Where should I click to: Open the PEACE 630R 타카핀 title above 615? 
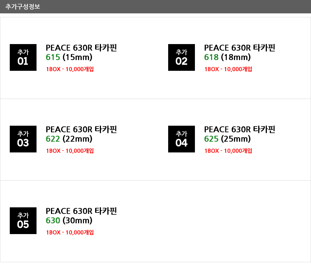81,48
